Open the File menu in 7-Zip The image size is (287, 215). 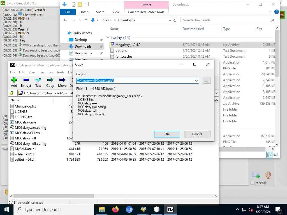point(13,72)
